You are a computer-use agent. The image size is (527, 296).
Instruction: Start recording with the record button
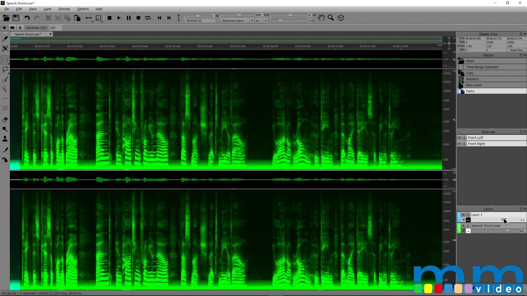pyautogui.click(x=138, y=18)
